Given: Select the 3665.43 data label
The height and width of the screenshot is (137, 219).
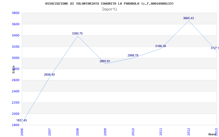Looking at the screenshot, I should 189,18.
